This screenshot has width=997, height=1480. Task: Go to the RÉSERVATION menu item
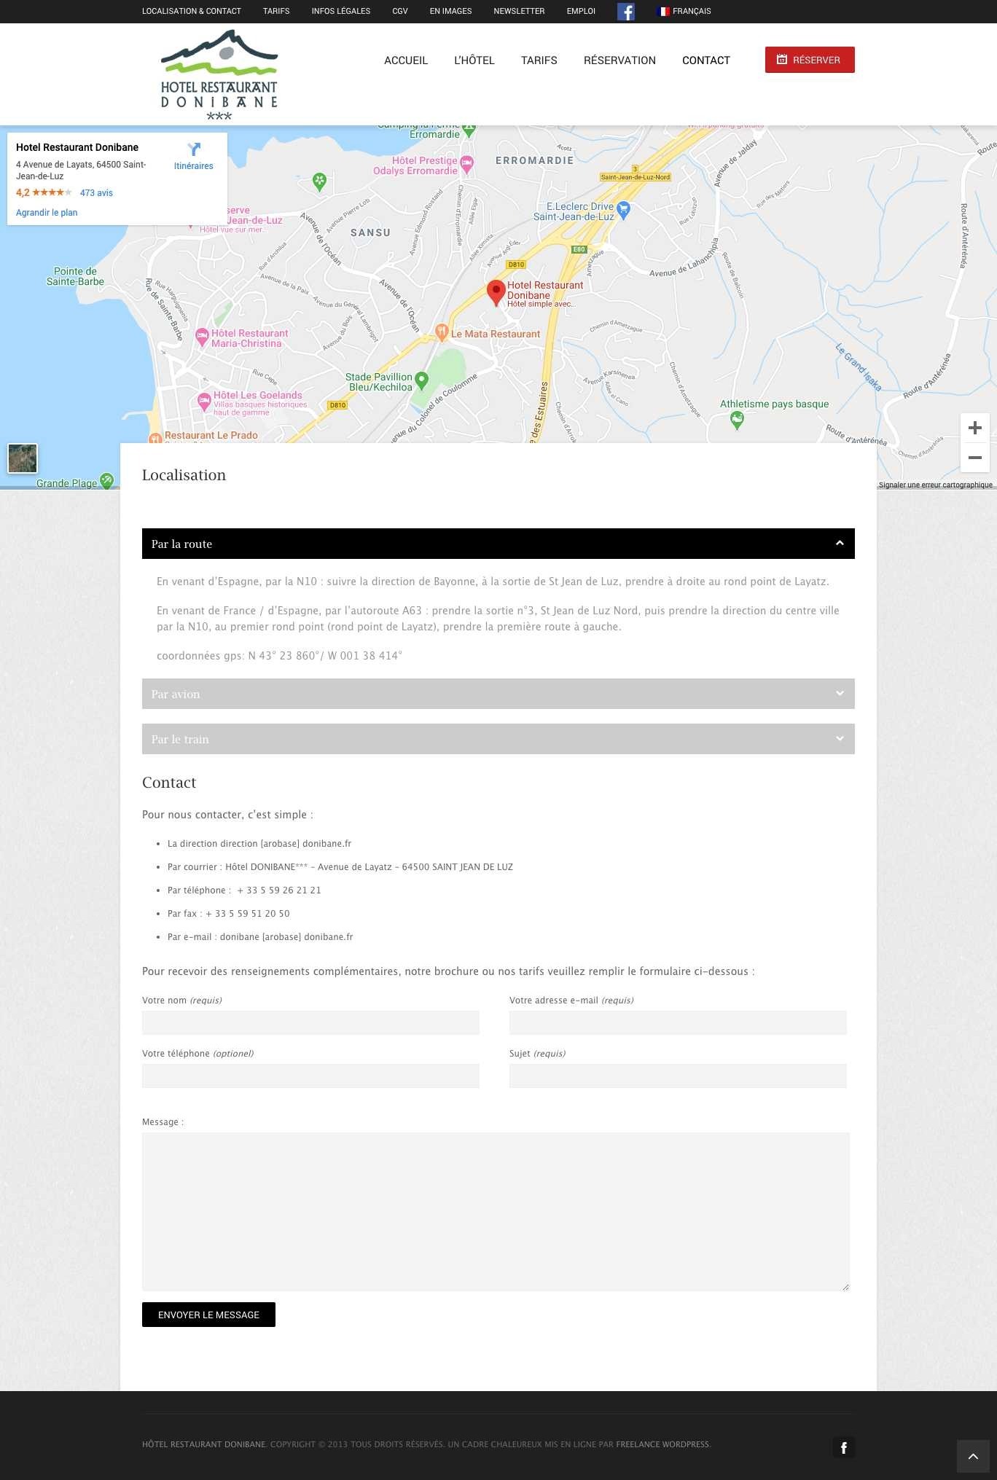619,60
